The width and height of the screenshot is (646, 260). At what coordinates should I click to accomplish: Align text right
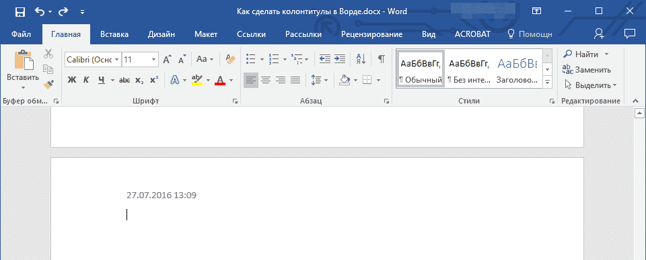click(281, 80)
